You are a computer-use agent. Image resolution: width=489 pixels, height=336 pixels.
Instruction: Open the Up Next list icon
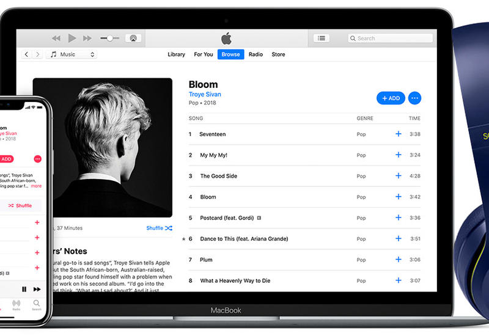point(322,38)
